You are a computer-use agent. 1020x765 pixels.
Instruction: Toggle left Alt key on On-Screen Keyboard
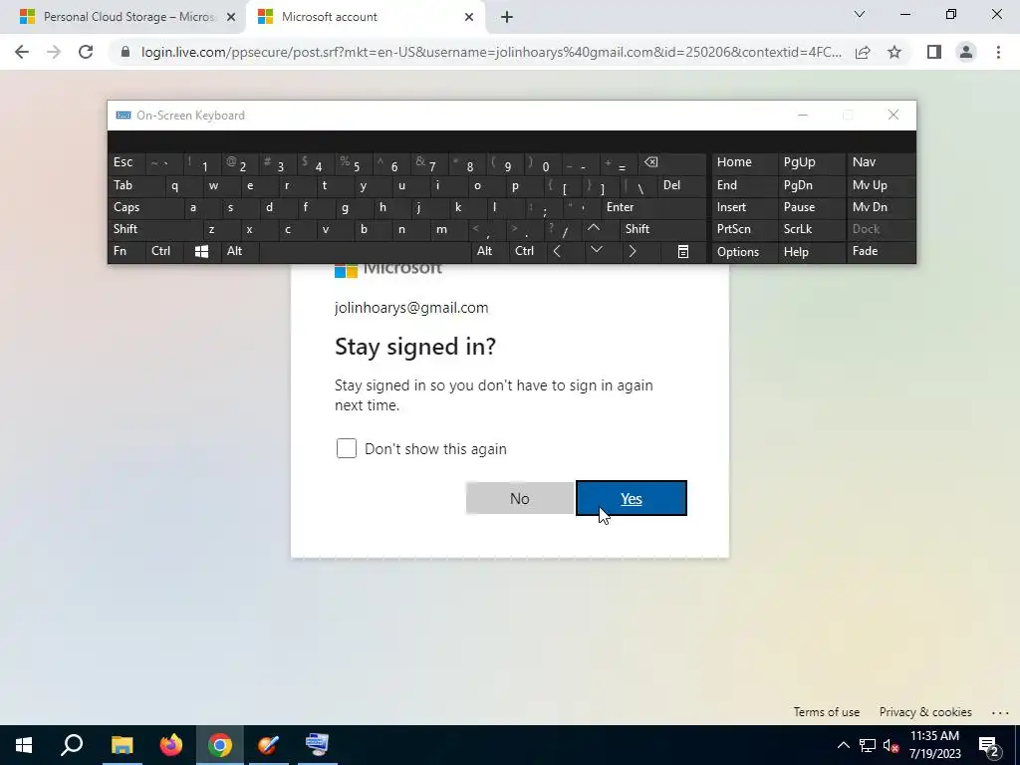[239, 251]
